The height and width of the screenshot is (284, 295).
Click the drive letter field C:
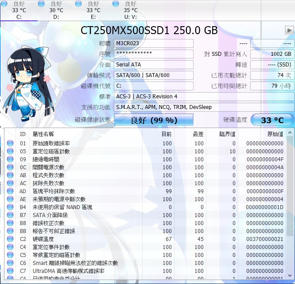click(x=154, y=86)
